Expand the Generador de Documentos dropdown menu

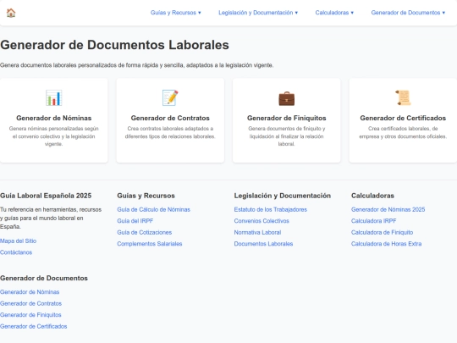(x=408, y=13)
